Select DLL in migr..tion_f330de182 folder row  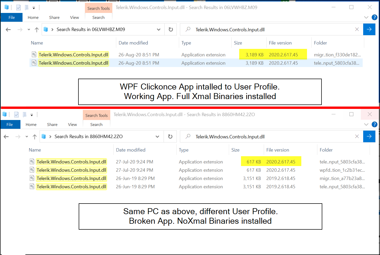[x=74, y=55]
